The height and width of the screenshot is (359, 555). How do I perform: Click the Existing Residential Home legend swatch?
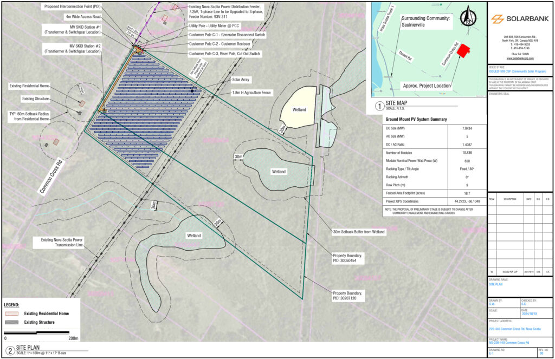tap(12, 314)
